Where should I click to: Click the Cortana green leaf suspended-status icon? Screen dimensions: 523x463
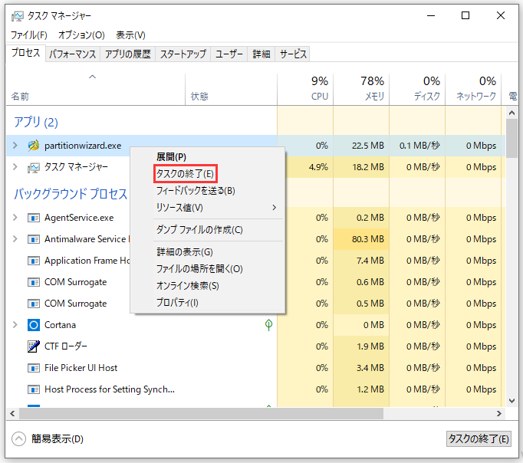pos(268,325)
